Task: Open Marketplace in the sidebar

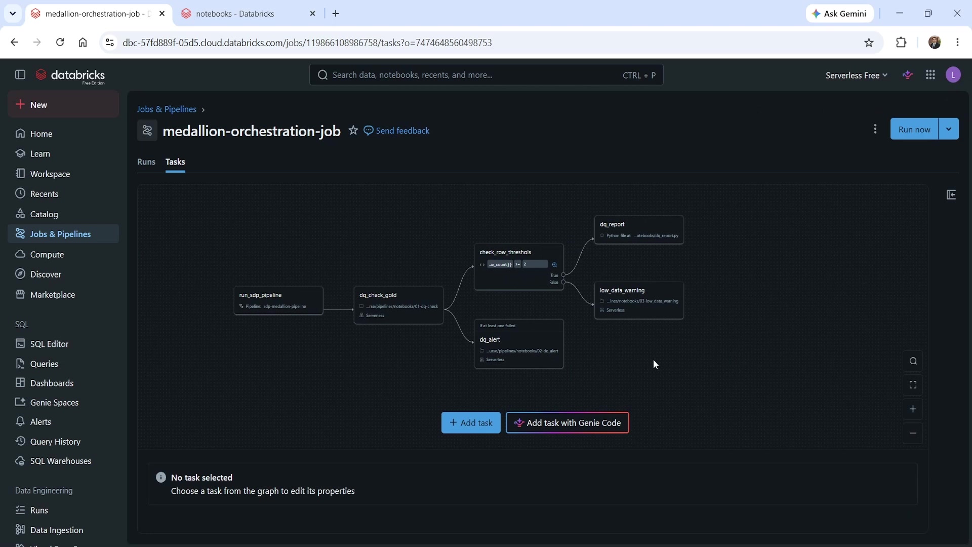Action: click(x=63, y=295)
